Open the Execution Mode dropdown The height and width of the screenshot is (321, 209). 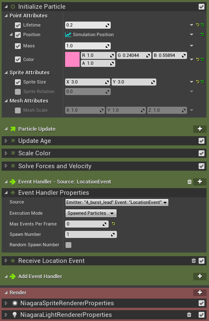[91, 213]
